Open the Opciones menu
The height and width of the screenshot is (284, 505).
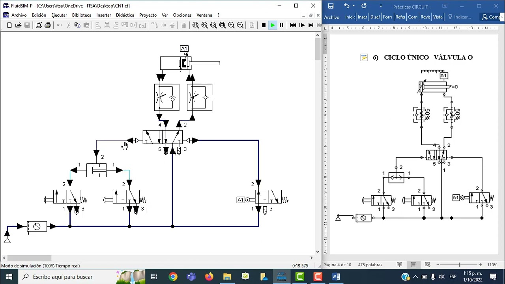(182, 15)
